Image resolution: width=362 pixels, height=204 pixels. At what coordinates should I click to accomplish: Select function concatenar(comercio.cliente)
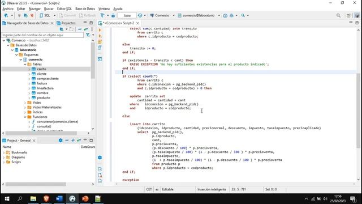tap(58, 122)
